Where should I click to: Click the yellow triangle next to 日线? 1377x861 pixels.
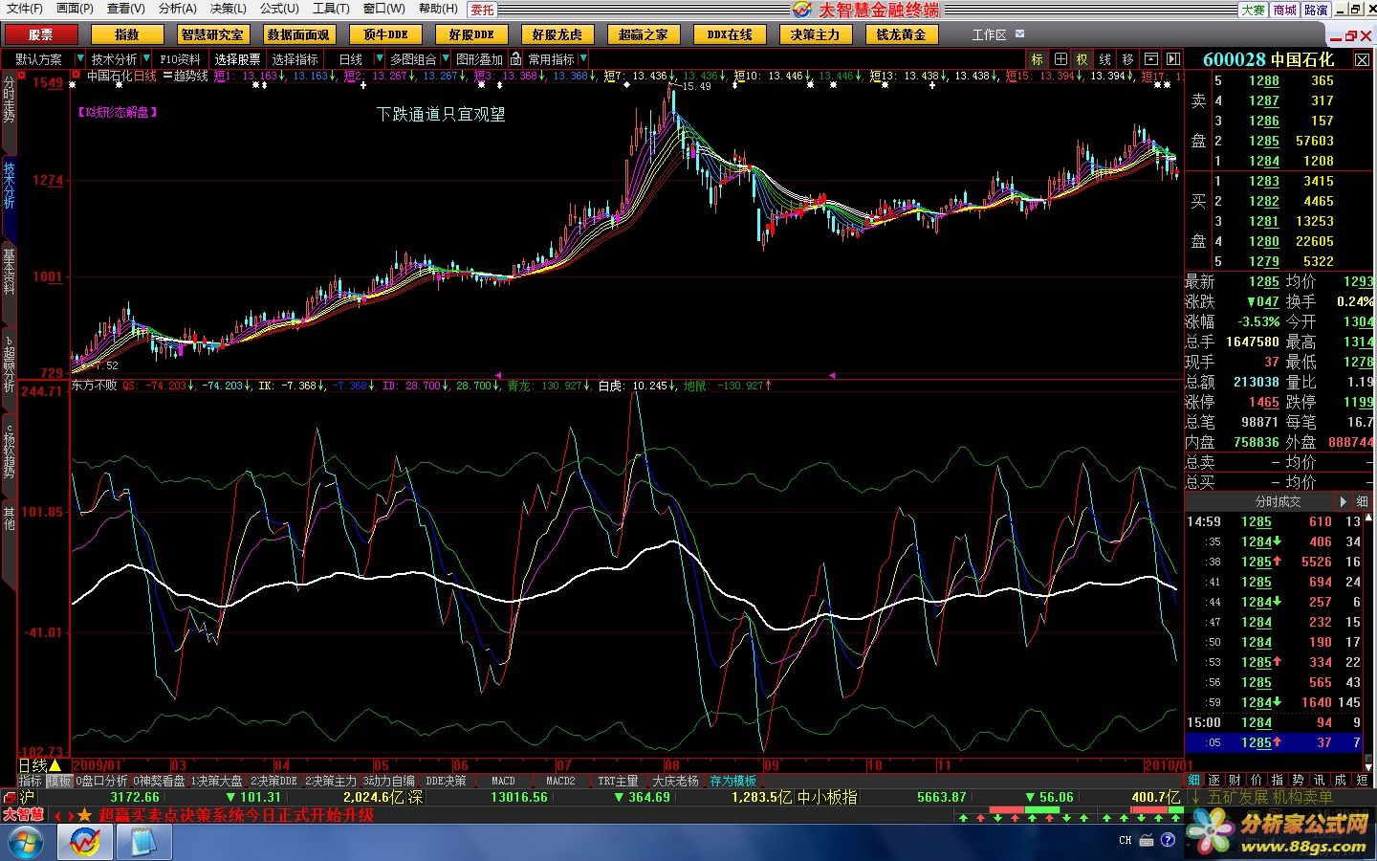point(55,765)
